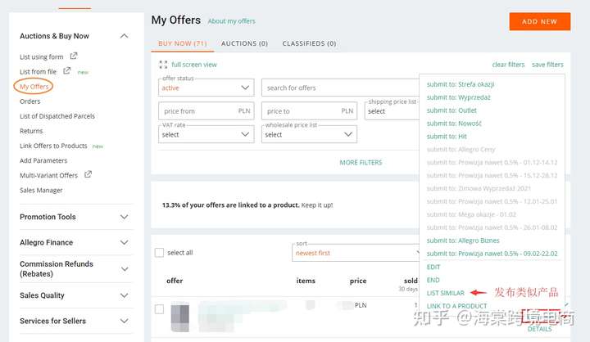Open external link icon beside List from file
This screenshot has height=342, width=590.
[67, 70]
